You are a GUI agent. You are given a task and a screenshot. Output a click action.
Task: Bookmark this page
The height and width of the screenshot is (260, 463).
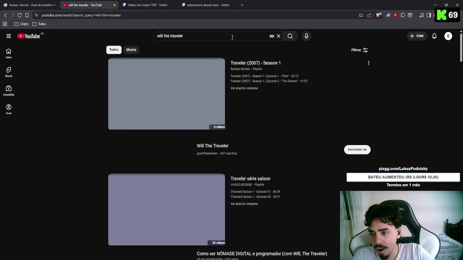pos(27,15)
